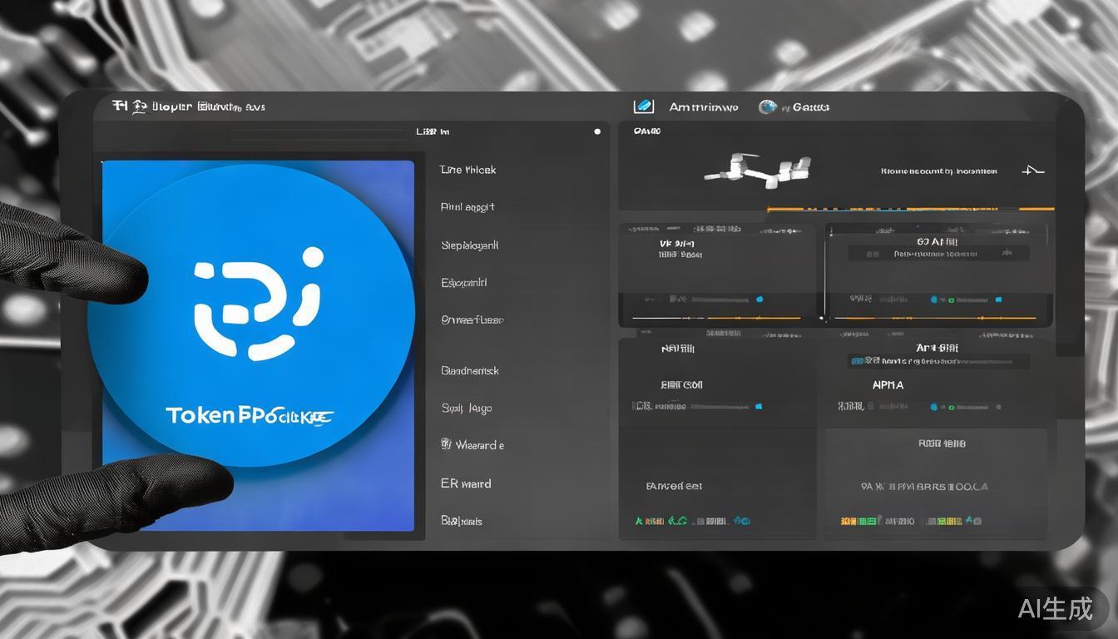The height and width of the screenshot is (639, 1118).
Task: Click the app logo icon at top-left
Action: pyautogui.click(x=120, y=106)
